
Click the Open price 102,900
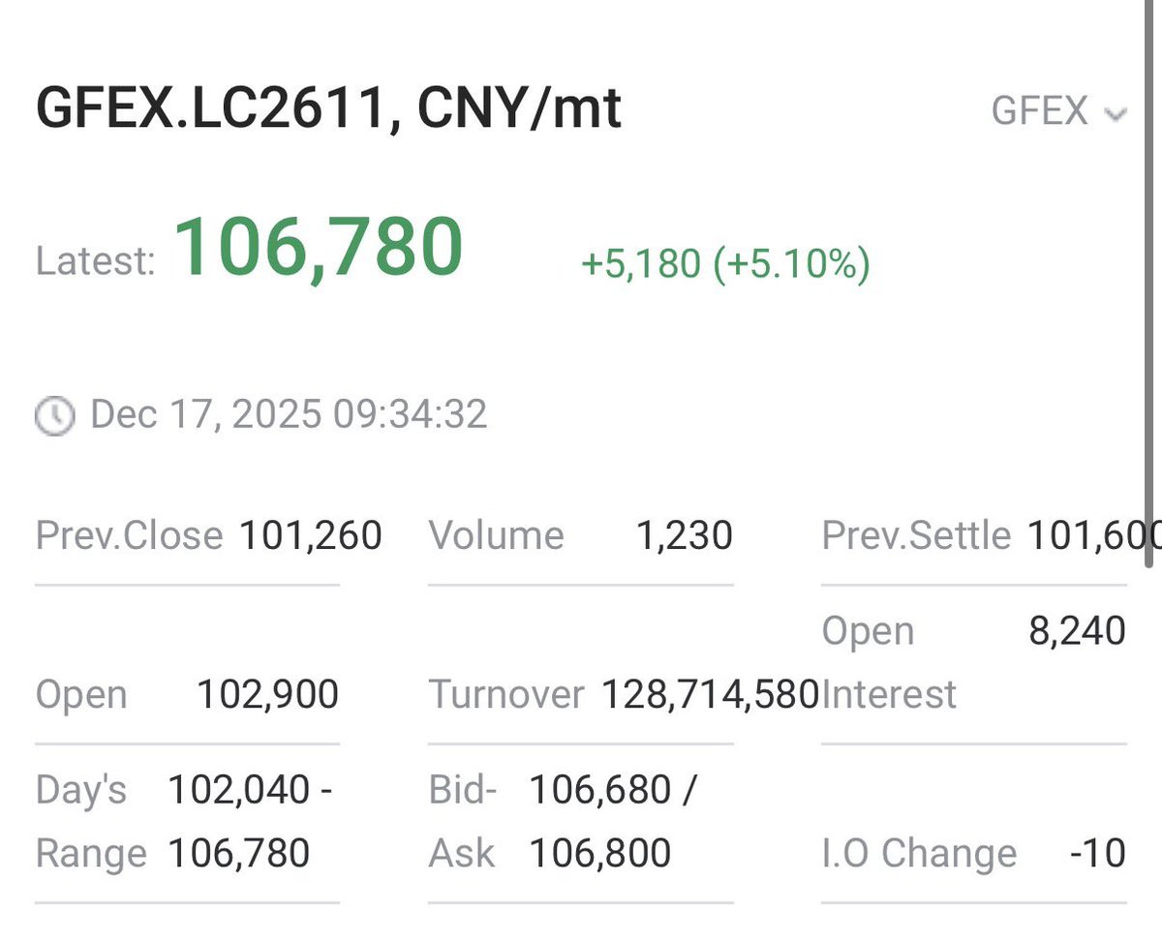268,694
